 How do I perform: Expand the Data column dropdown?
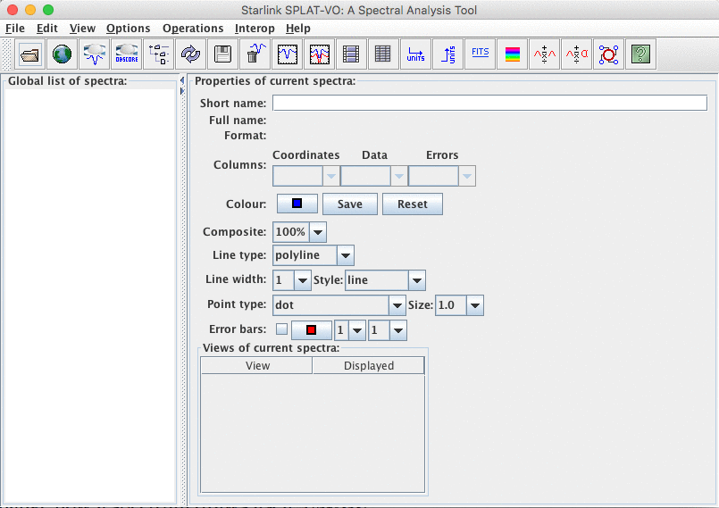[x=398, y=176]
